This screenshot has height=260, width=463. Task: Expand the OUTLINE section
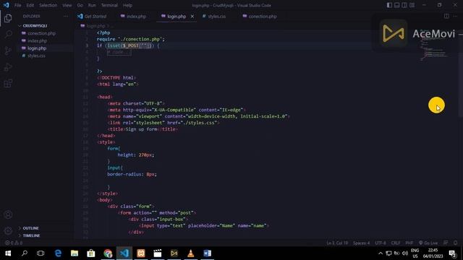click(30, 228)
